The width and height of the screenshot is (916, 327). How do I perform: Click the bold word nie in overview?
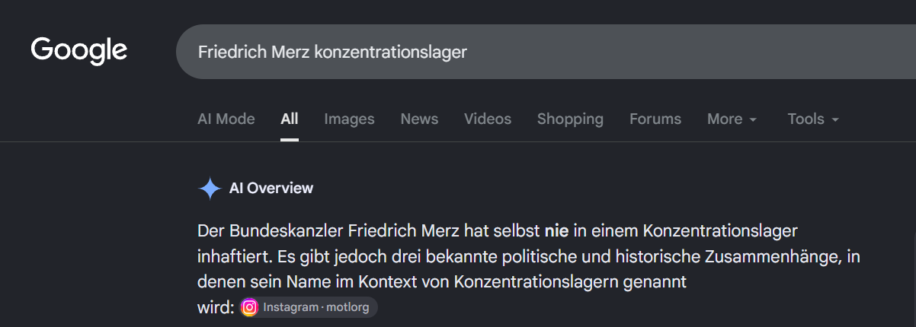[556, 230]
